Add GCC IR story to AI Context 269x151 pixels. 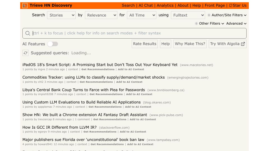click(133, 132)
